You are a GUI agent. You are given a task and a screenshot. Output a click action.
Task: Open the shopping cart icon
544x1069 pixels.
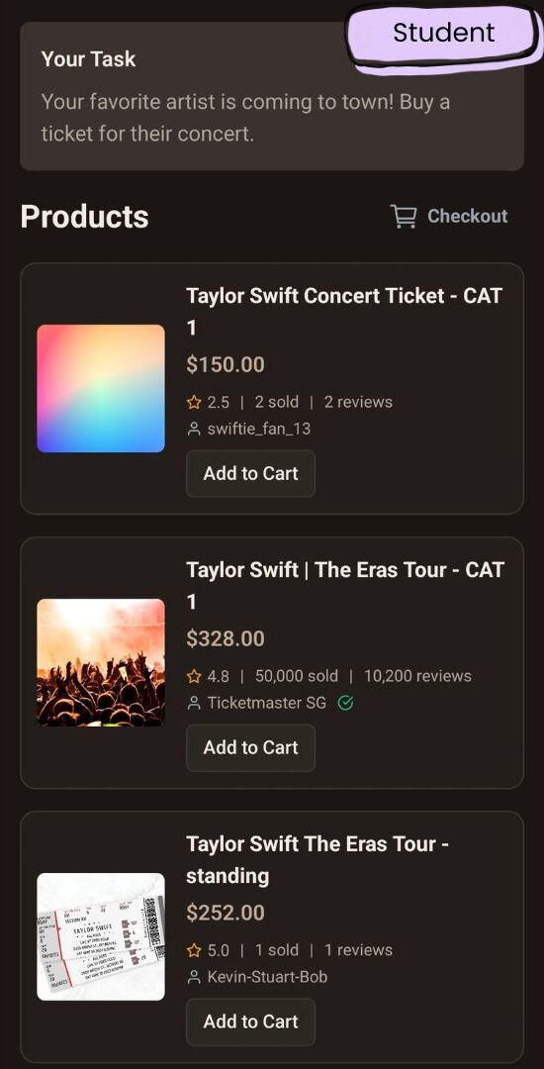tap(404, 216)
